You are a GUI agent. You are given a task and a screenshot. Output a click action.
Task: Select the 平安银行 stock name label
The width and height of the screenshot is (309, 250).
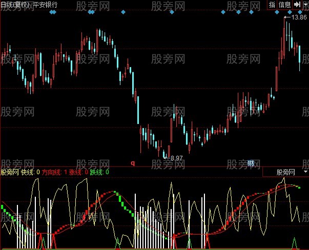[46, 4]
